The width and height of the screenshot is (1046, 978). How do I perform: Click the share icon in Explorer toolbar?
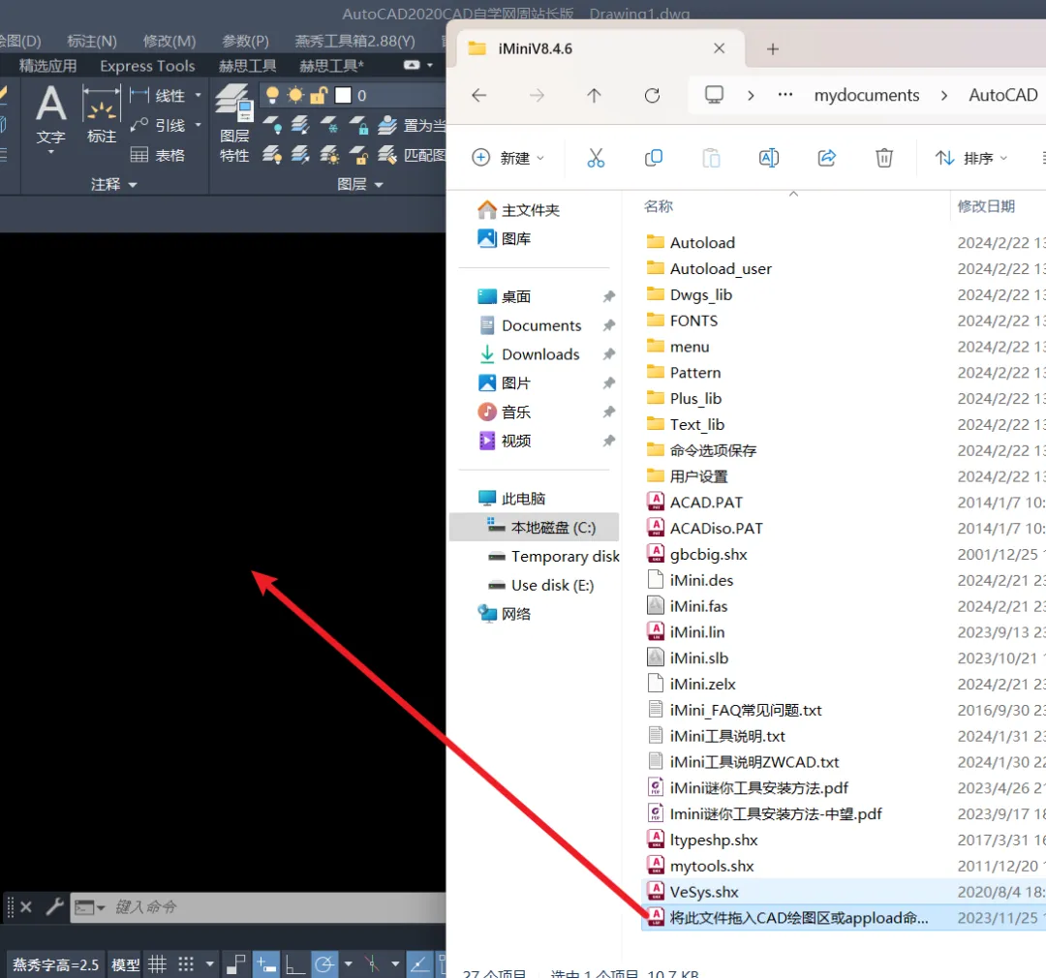coord(826,158)
